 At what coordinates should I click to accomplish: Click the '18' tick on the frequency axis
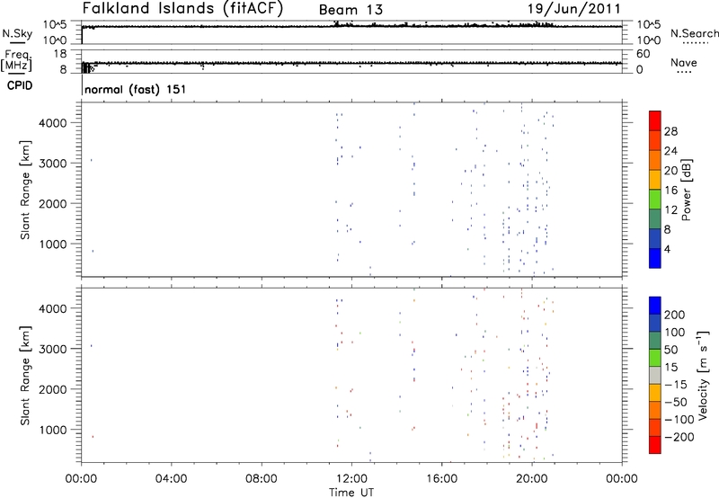click(x=60, y=54)
